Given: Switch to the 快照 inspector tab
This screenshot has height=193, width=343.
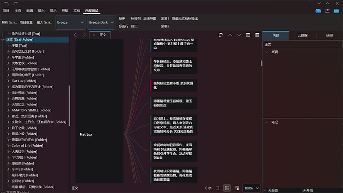Looking at the screenshot, I should point(329,35).
